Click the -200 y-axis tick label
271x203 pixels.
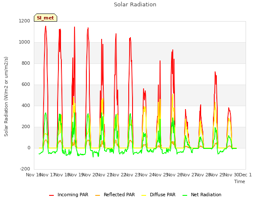pyautogui.click(x=25, y=169)
